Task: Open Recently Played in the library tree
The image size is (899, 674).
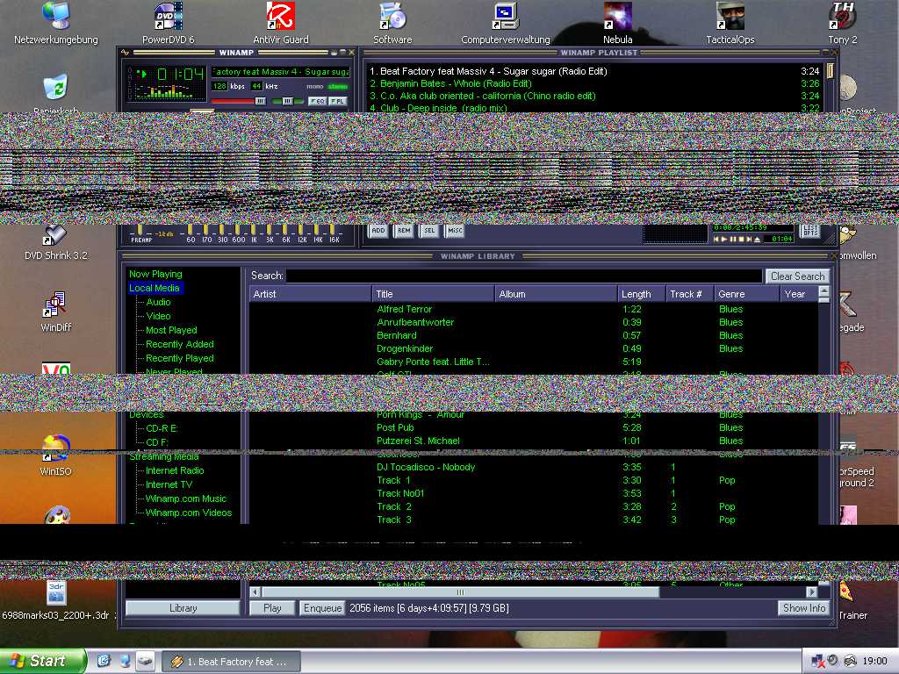Action: (x=179, y=358)
